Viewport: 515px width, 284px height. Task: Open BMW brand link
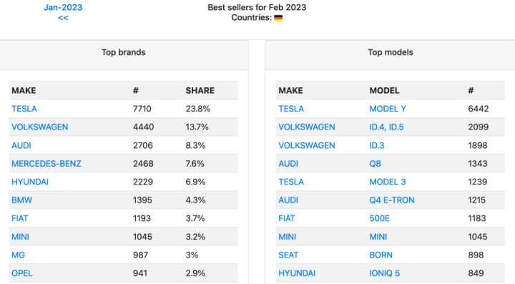pos(21,200)
